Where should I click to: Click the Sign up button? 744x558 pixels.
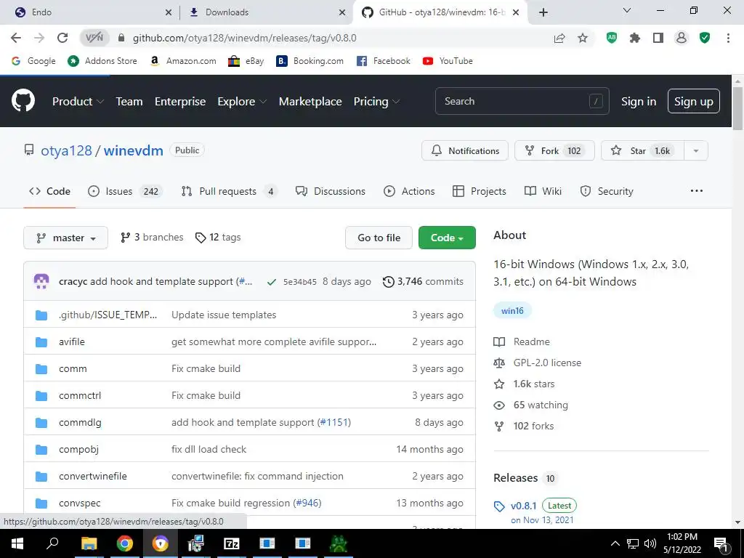click(694, 101)
